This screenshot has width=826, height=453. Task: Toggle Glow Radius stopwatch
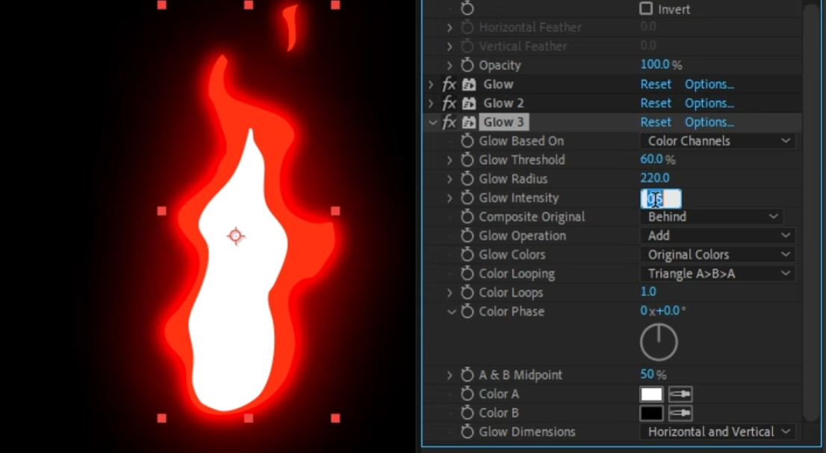(x=468, y=179)
